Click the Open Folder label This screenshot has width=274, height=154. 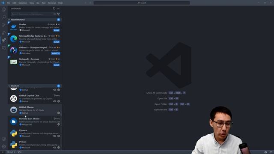161,104
